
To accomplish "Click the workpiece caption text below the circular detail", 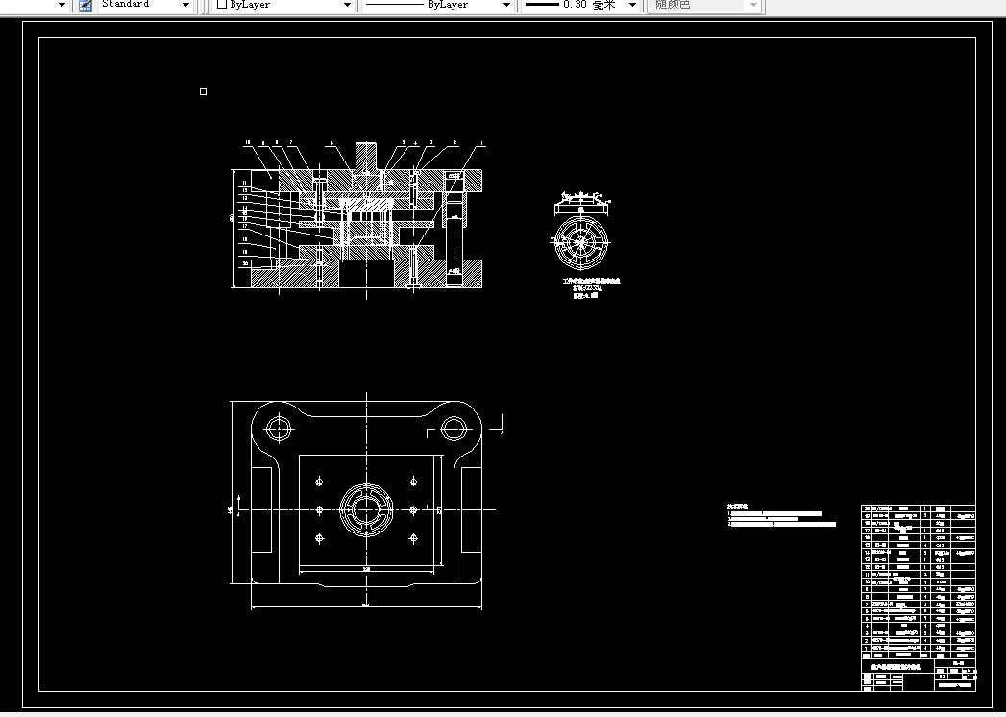I will pyautogui.click(x=591, y=288).
